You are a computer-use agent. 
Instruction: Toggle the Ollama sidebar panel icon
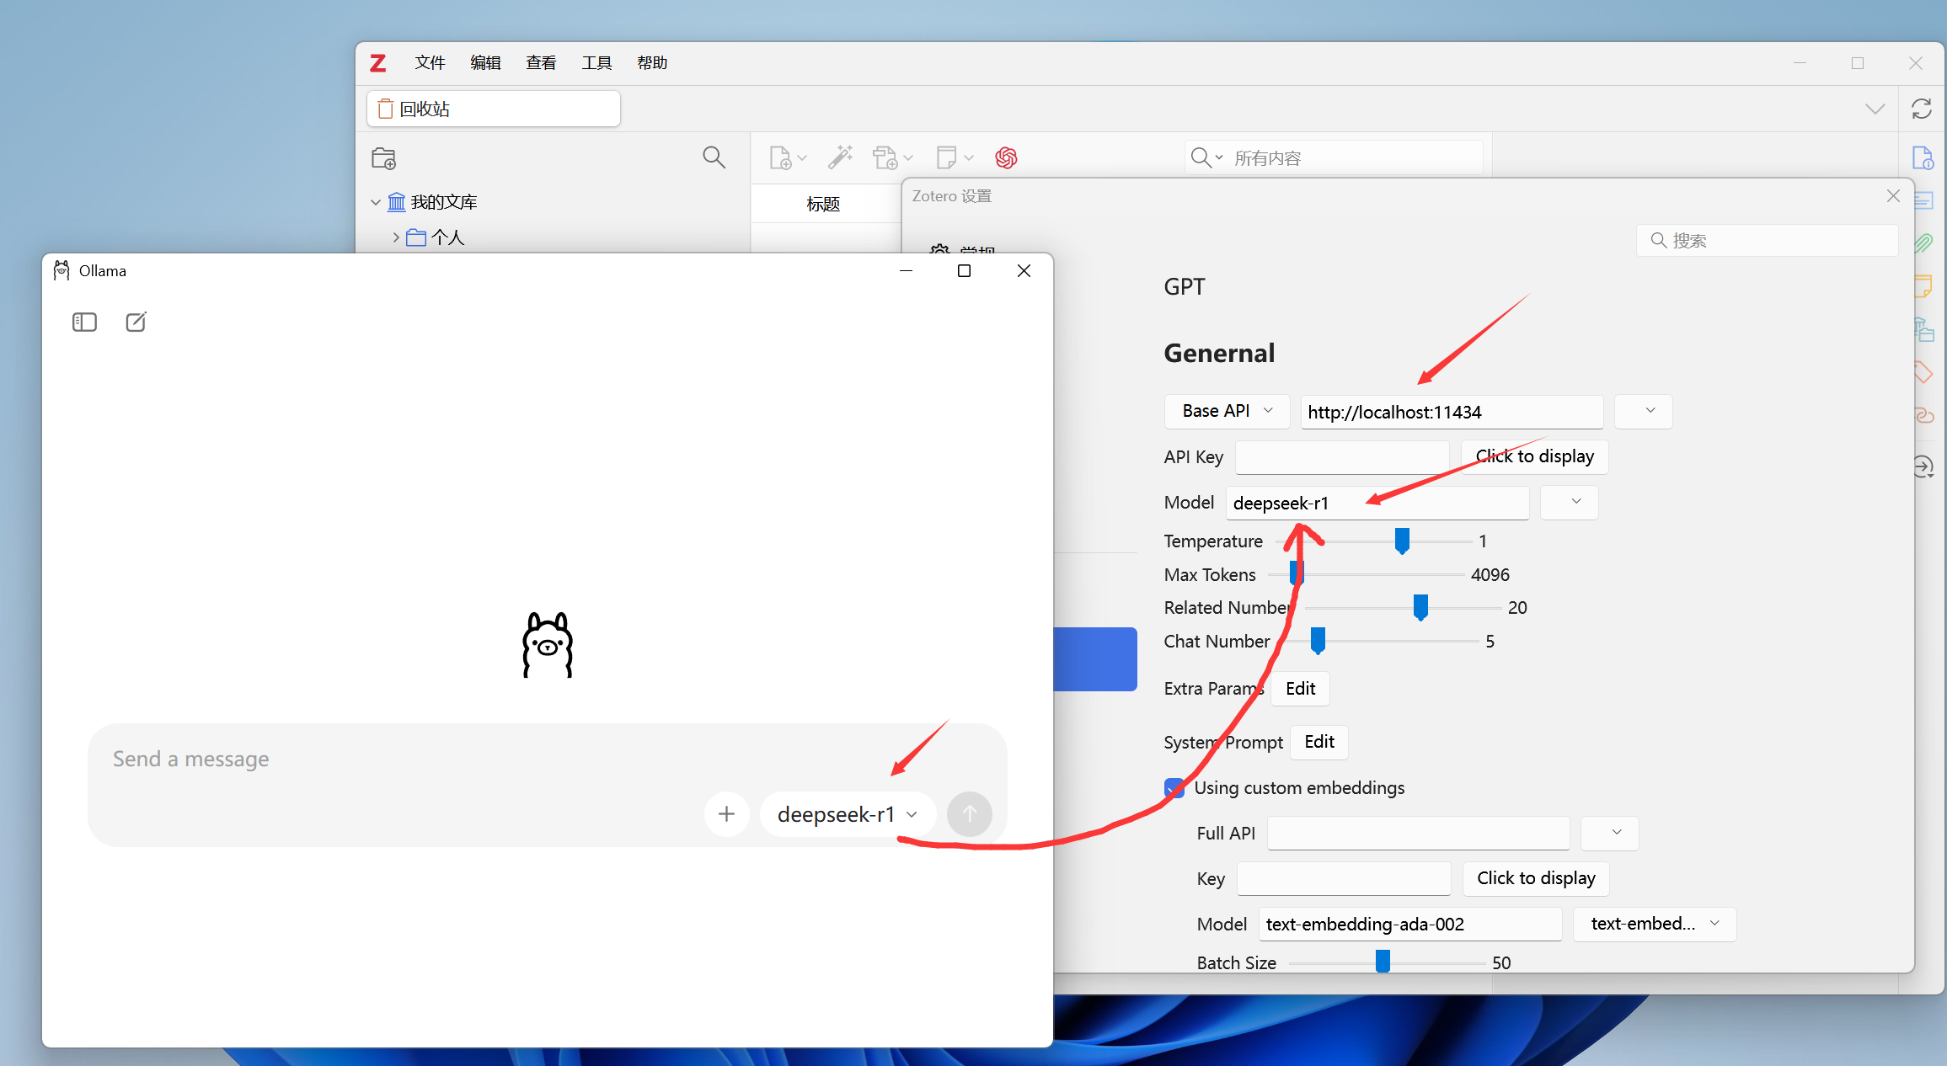tap(84, 322)
